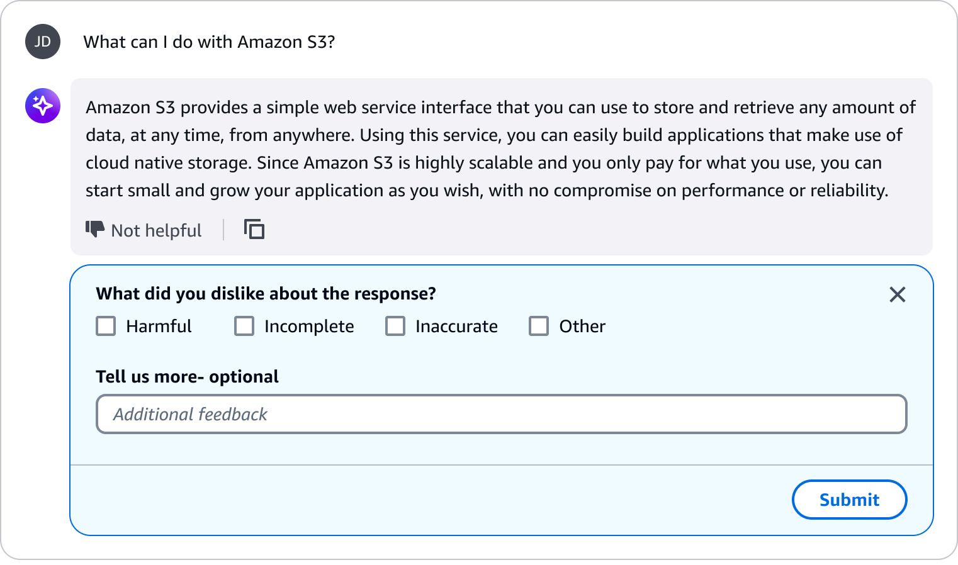This screenshot has width=958, height=565.
Task: Submit the feedback form
Action: tap(849, 500)
